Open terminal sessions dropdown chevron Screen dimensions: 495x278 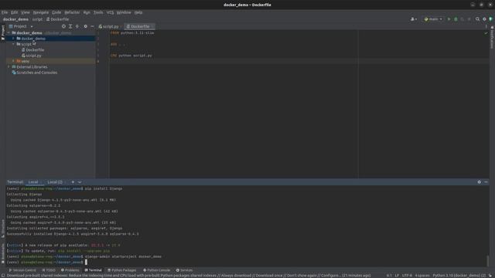pyautogui.click(x=80, y=182)
